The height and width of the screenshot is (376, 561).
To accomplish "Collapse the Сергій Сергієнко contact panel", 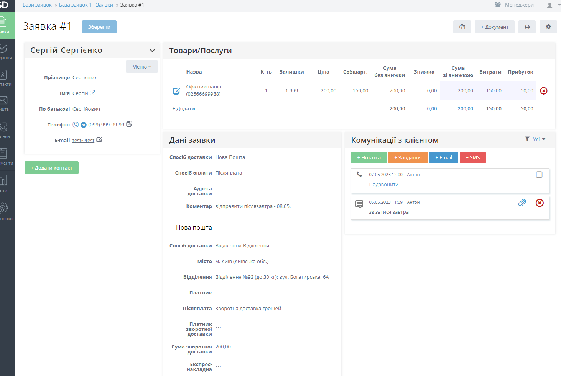I will click(x=152, y=51).
